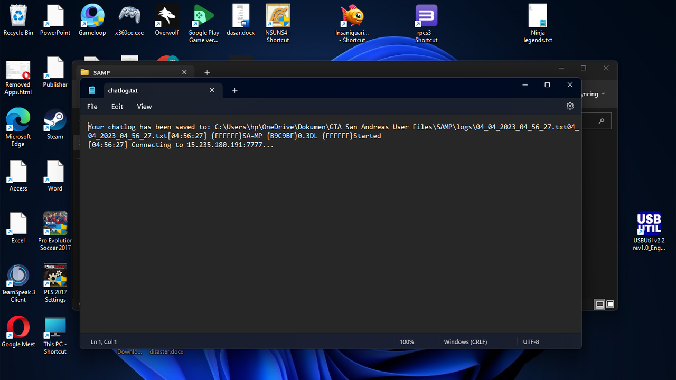The height and width of the screenshot is (380, 676).
Task: Open Removed Apps.html desktop file
Action: [x=18, y=78]
